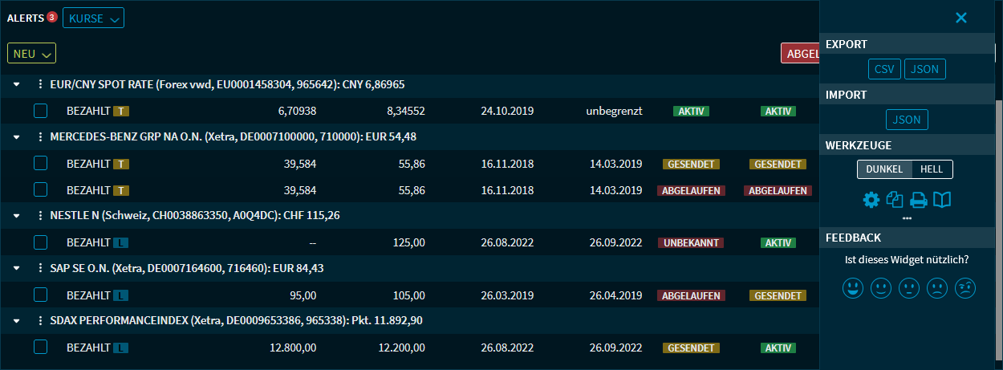Screen dimensions: 1003x370
Task: Click the print icon under Werkzeuge
Action: 919,200
